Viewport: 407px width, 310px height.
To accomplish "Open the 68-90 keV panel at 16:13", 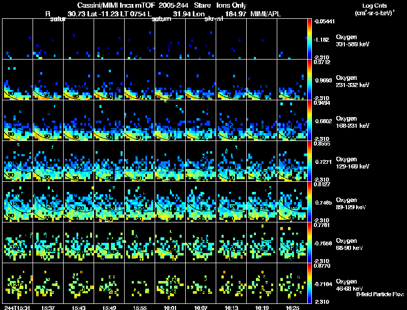I will coord(231,242).
